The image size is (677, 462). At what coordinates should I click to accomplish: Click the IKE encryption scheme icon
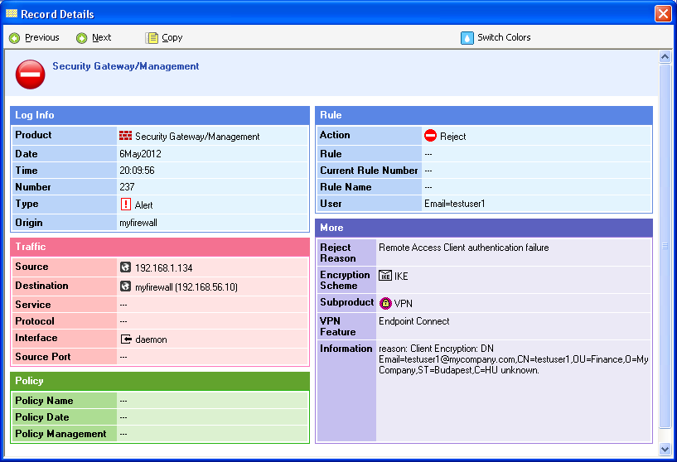coord(385,276)
